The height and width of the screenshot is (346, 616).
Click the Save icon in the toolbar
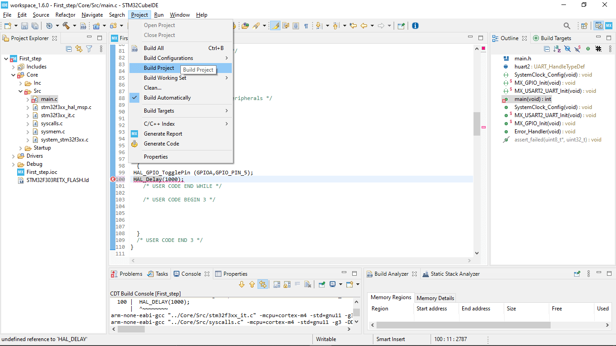coord(24,26)
